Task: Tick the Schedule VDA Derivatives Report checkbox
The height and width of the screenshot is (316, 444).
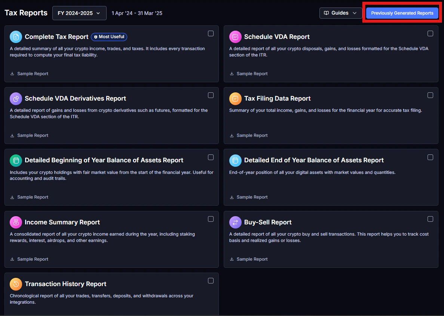Action: point(211,95)
